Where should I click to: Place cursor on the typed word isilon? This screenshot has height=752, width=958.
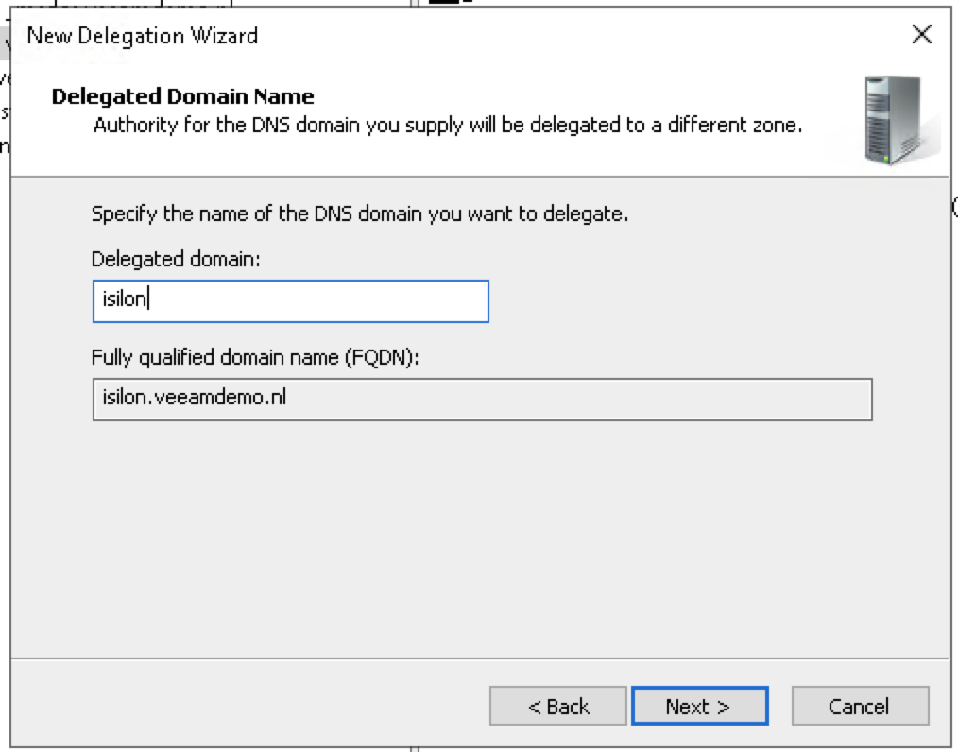coord(125,301)
